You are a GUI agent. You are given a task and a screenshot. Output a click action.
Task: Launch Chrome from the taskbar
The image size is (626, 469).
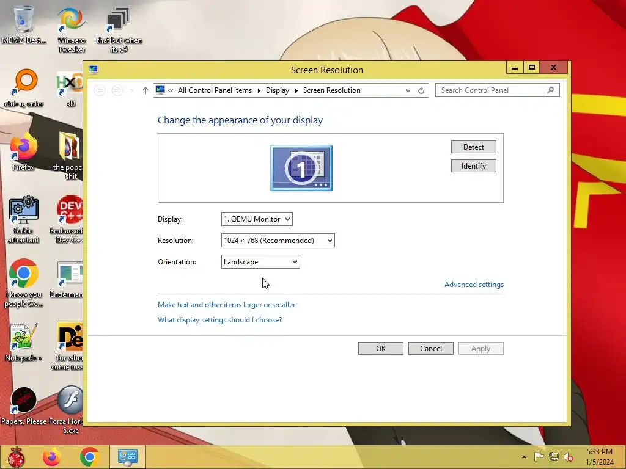[89, 457]
